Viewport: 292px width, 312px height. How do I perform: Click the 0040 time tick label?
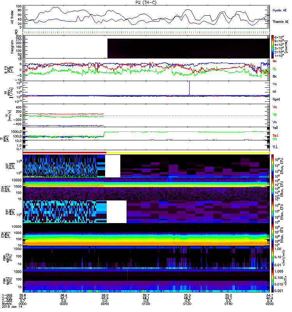[105, 304]
